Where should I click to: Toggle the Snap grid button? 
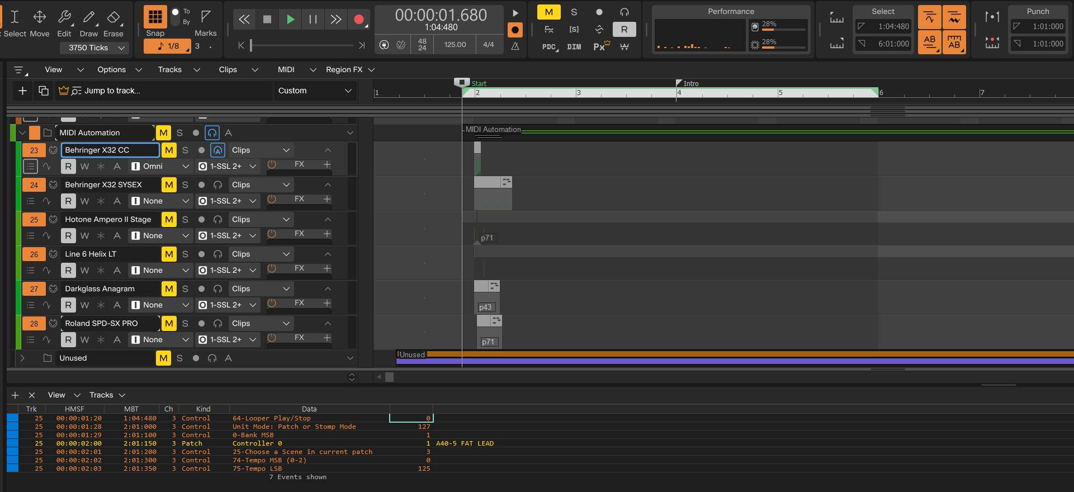[155, 17]
